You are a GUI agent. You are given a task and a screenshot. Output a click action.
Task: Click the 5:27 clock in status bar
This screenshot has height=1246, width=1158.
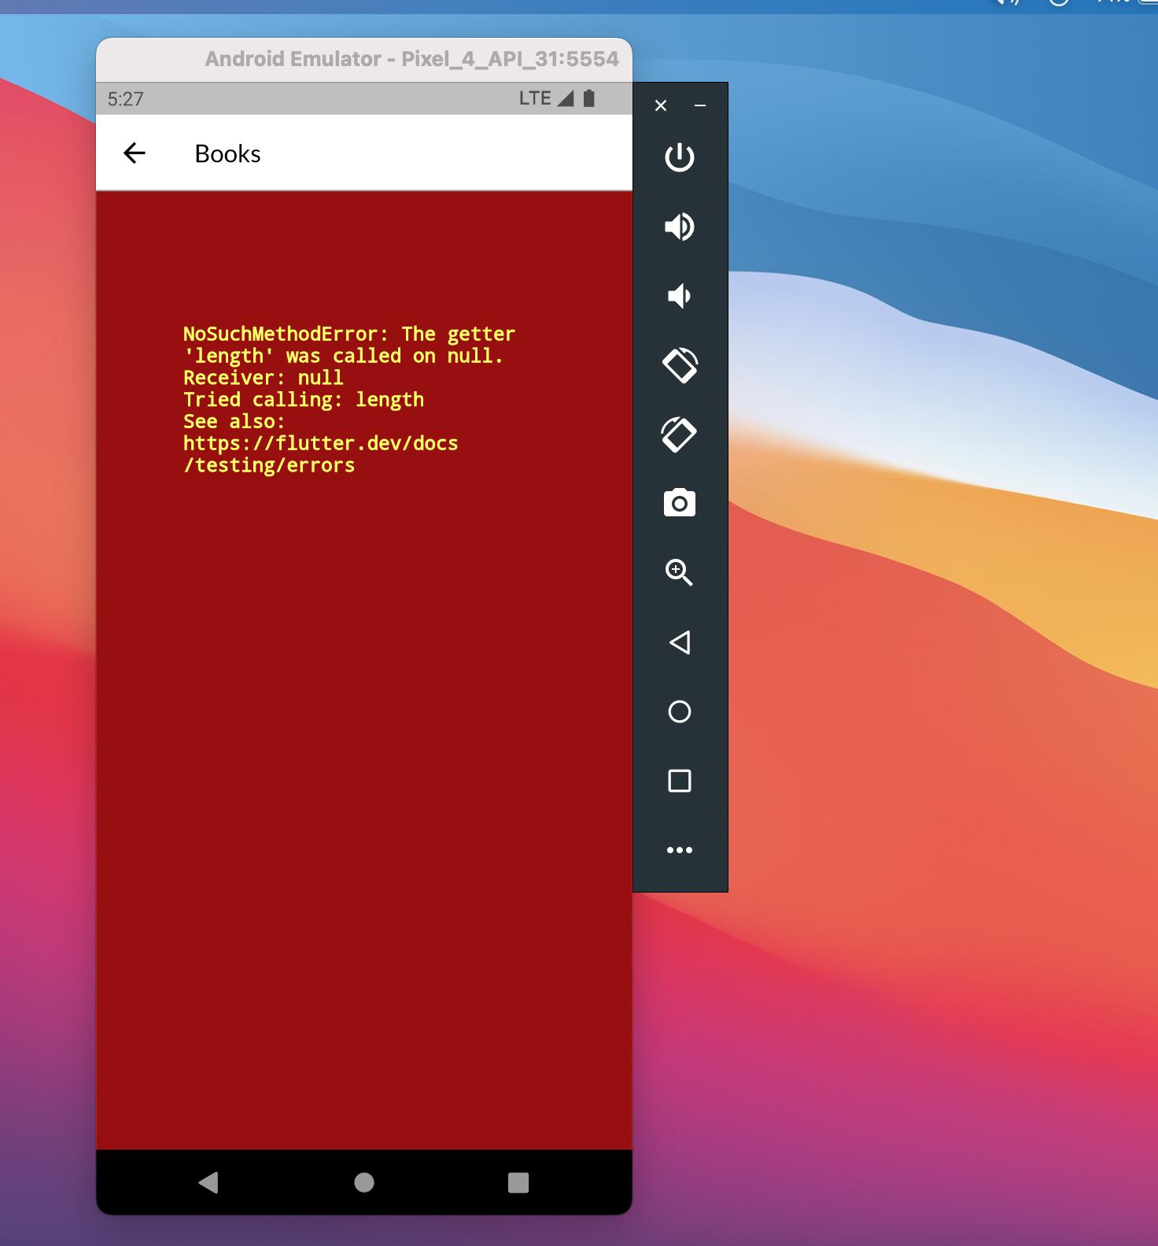pyautogui.click(x=126, y=99)
